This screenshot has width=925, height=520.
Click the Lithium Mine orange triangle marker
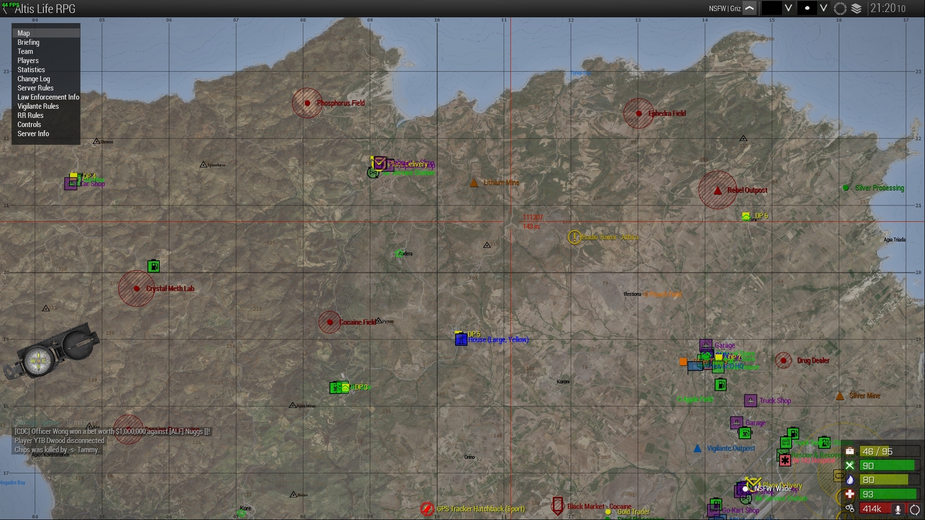click(x=474, y=183)
